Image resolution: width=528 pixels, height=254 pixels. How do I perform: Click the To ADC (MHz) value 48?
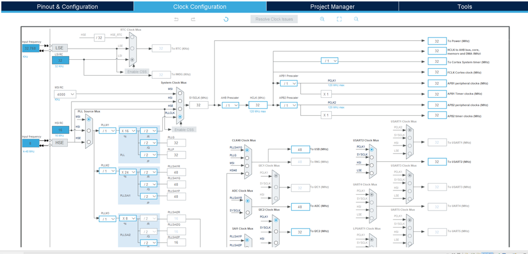(x=300, y=207)
